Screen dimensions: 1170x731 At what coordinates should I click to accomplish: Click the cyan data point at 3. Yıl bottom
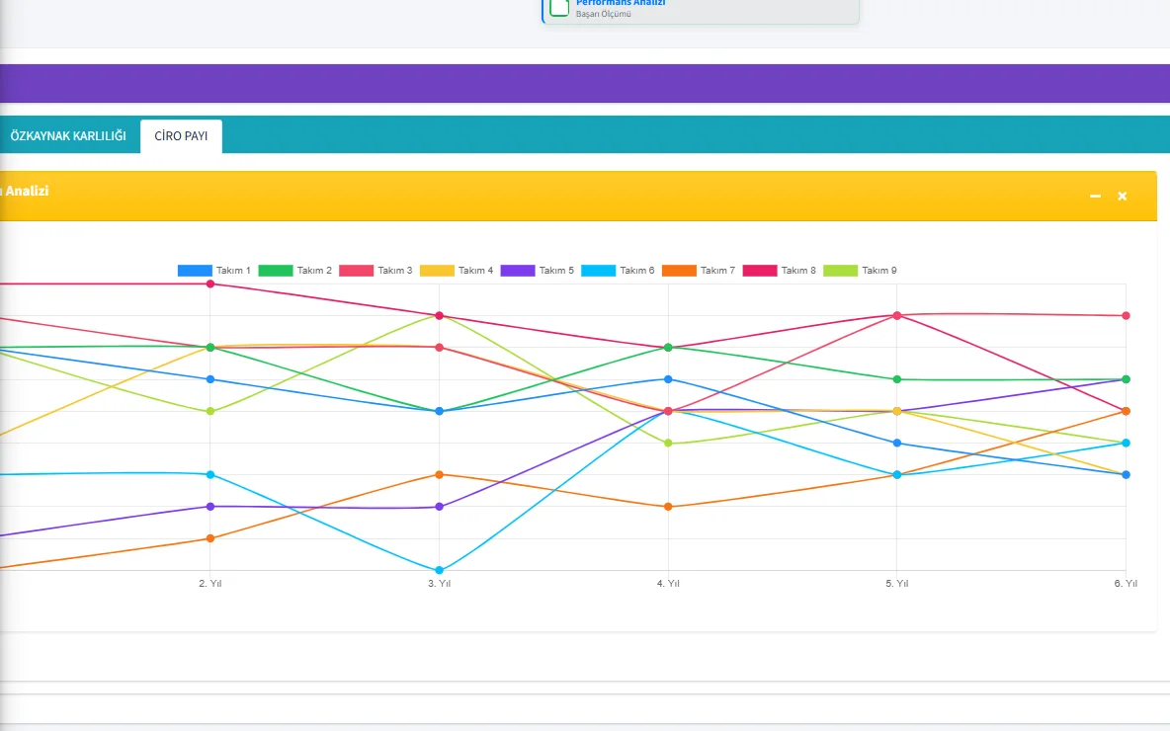click(x=439, y=570)
